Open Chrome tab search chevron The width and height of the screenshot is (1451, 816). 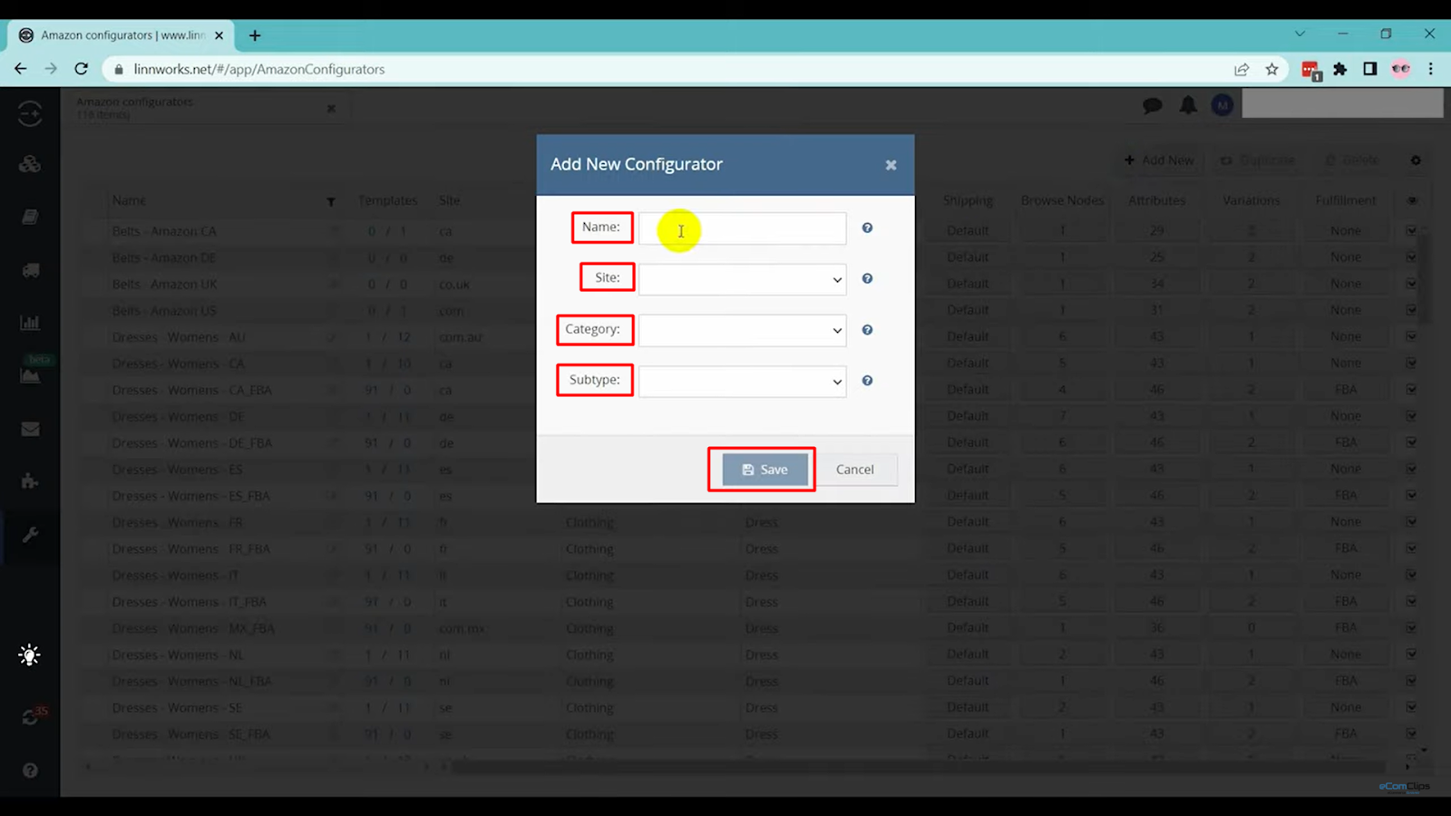pos(1300,34)
